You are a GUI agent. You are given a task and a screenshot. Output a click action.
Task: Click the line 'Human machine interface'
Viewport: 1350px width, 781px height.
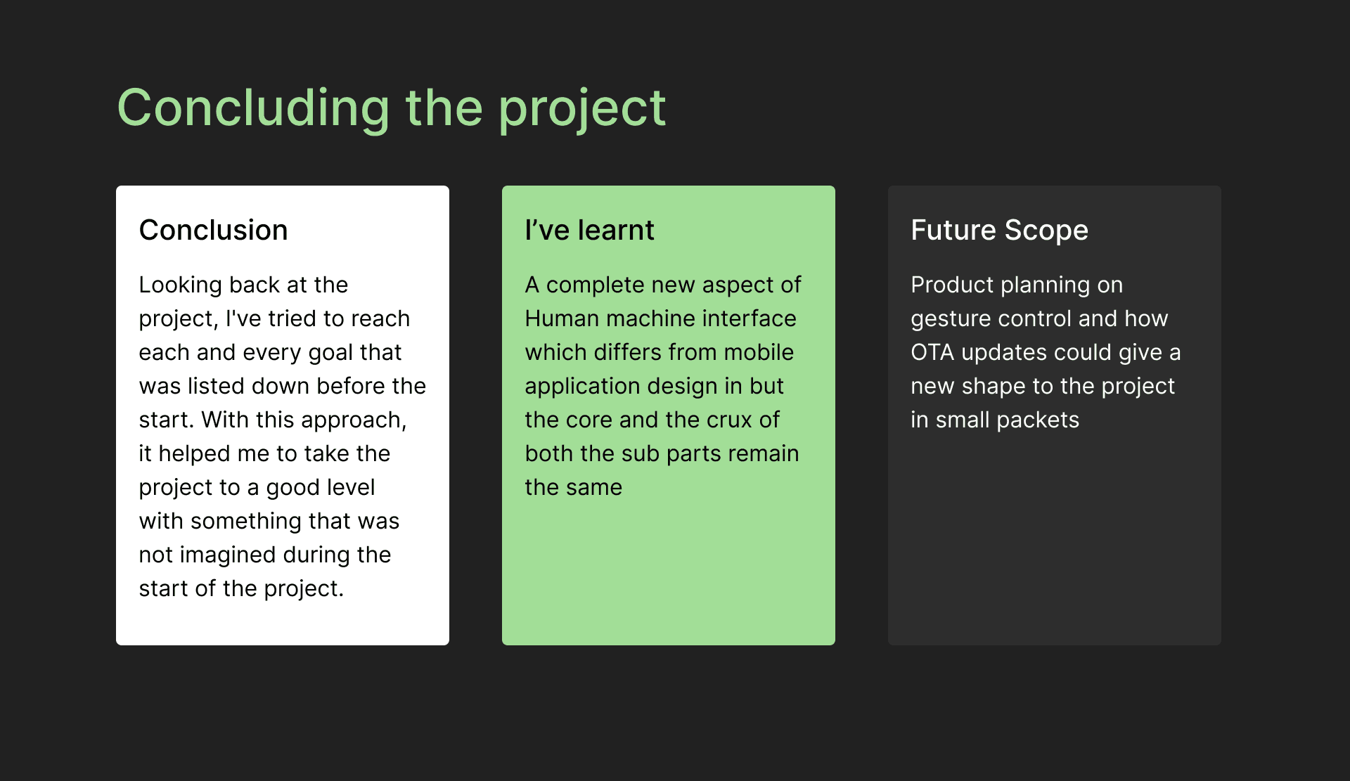(660, 318)
